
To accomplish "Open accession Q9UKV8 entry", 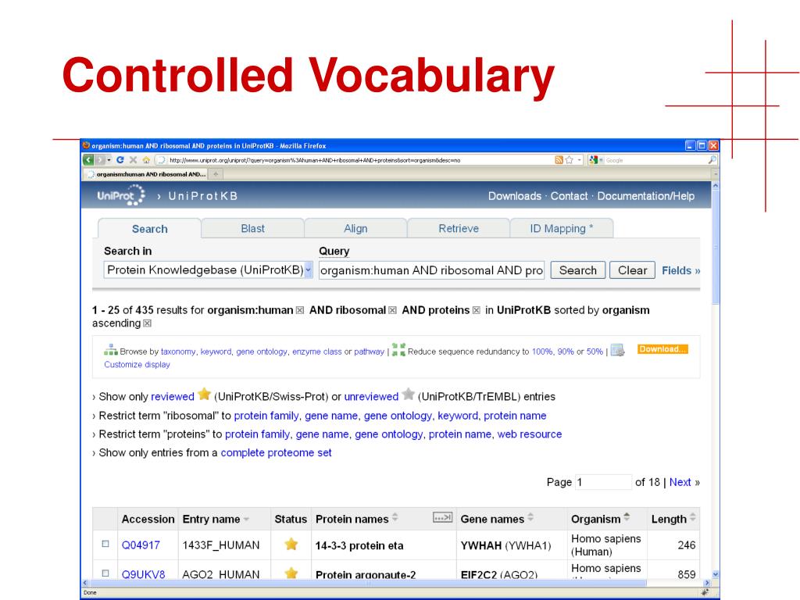I will tap(143, 574).
